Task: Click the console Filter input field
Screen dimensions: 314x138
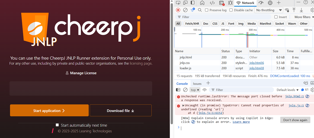Action: [x=241, y=90]
